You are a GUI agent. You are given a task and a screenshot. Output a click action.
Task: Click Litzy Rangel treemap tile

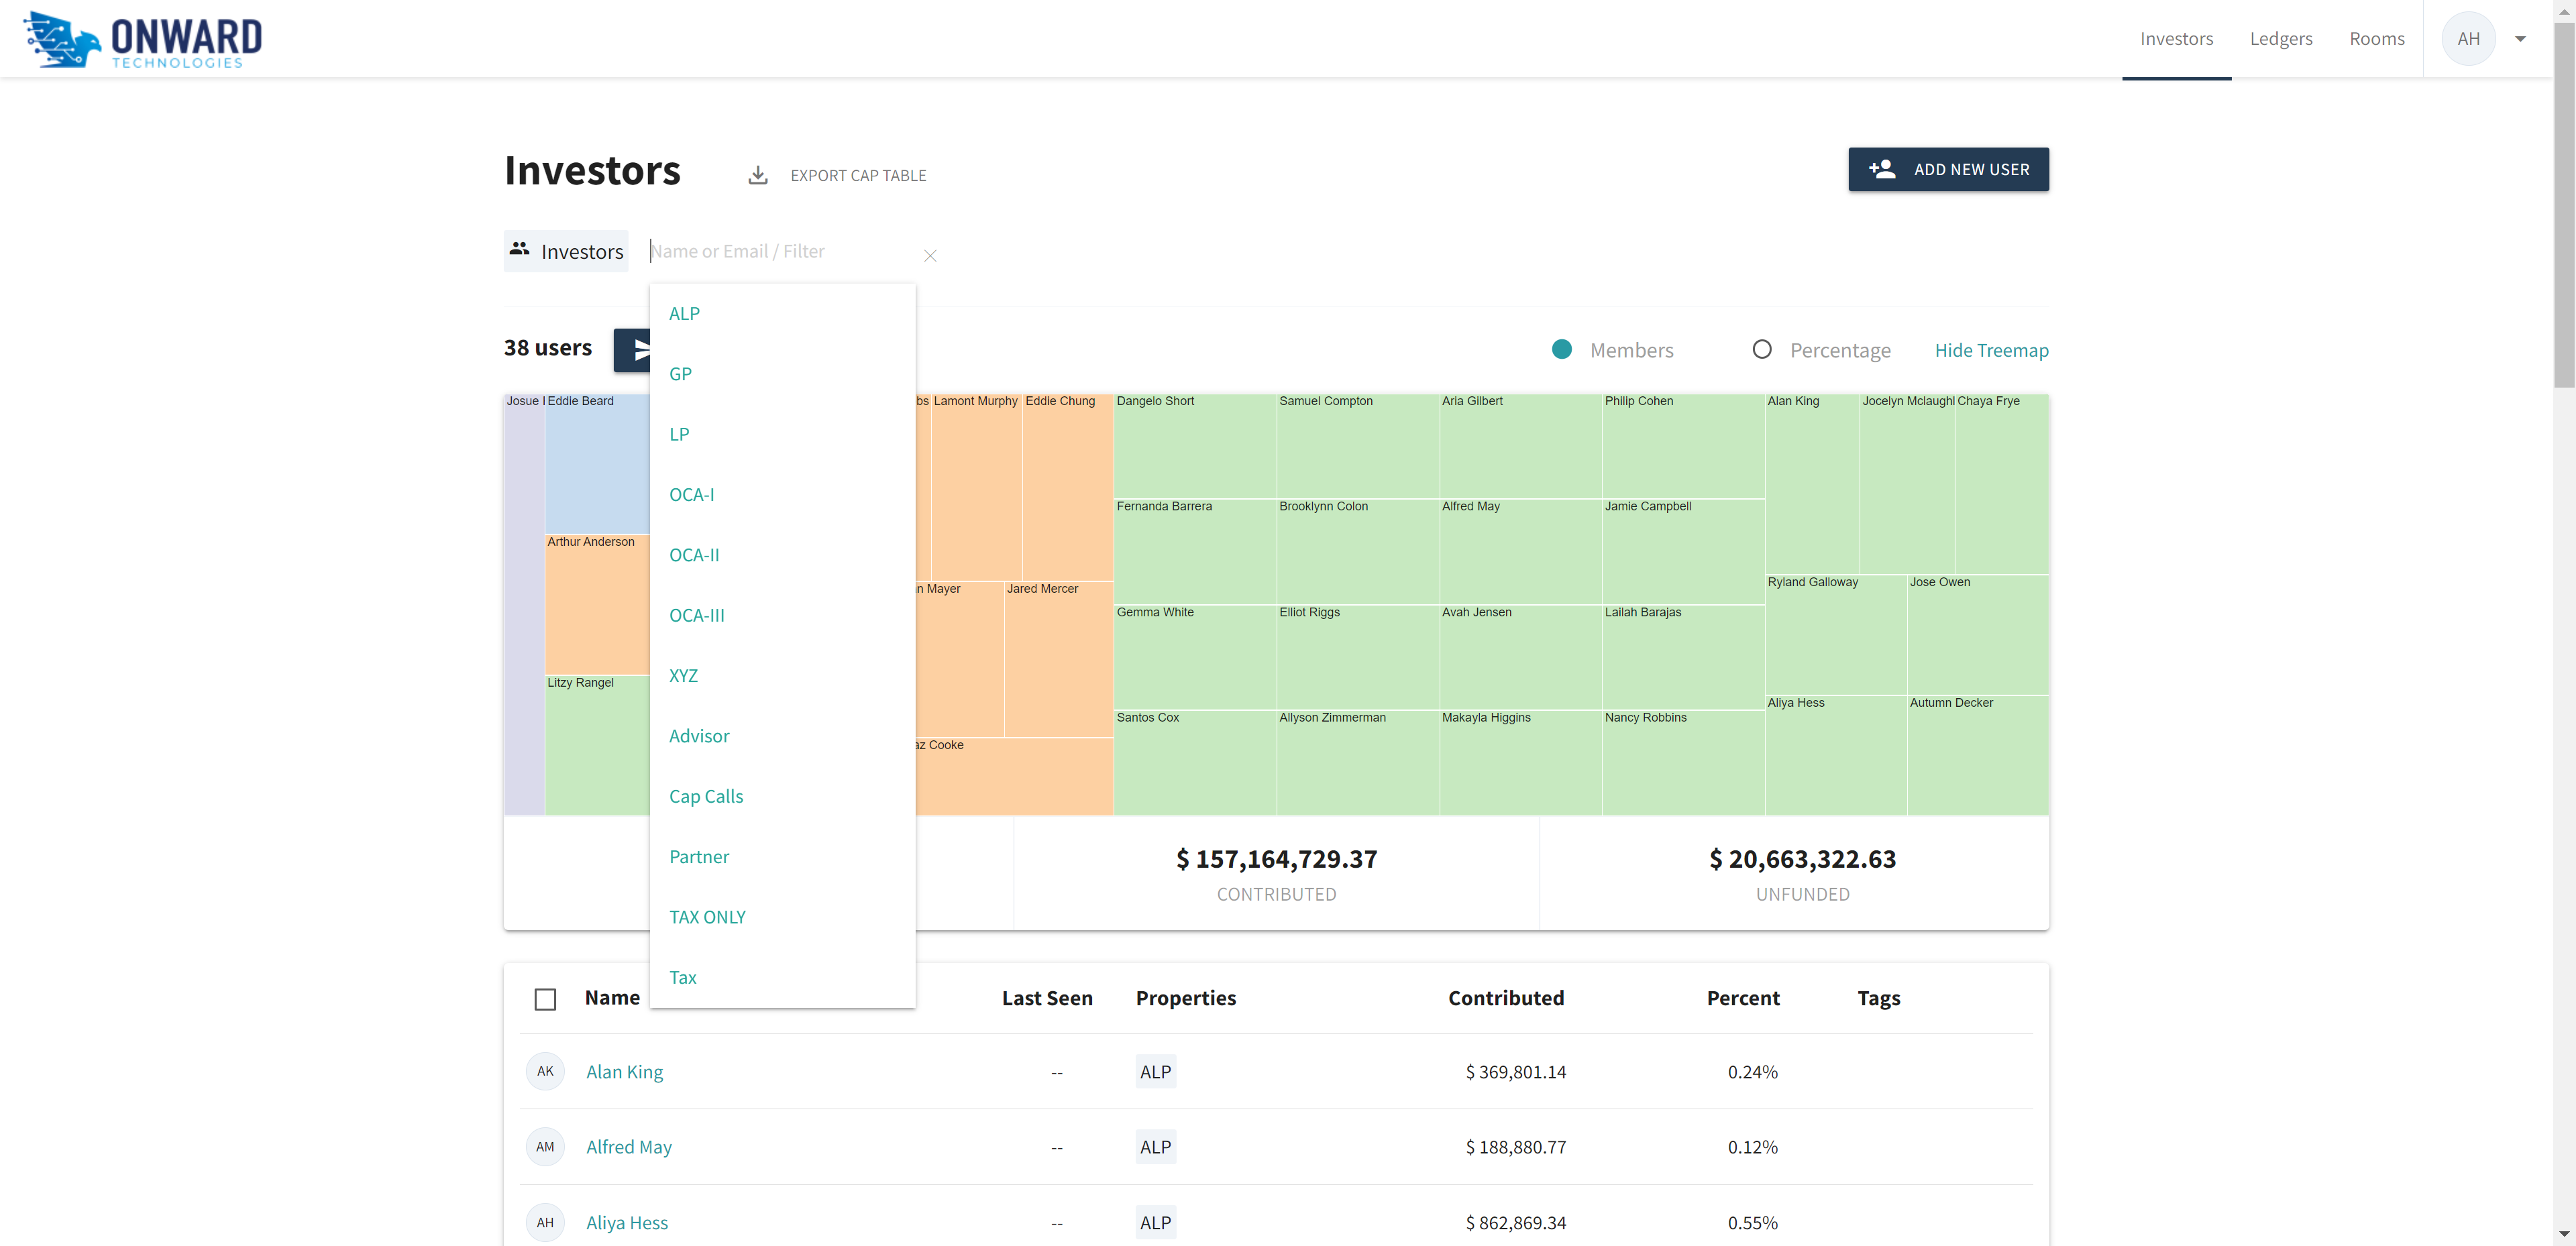tap(597, 746)
